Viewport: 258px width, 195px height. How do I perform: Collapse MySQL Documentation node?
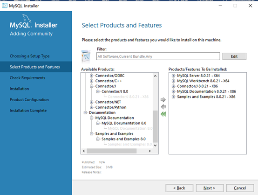pos(91,118)
